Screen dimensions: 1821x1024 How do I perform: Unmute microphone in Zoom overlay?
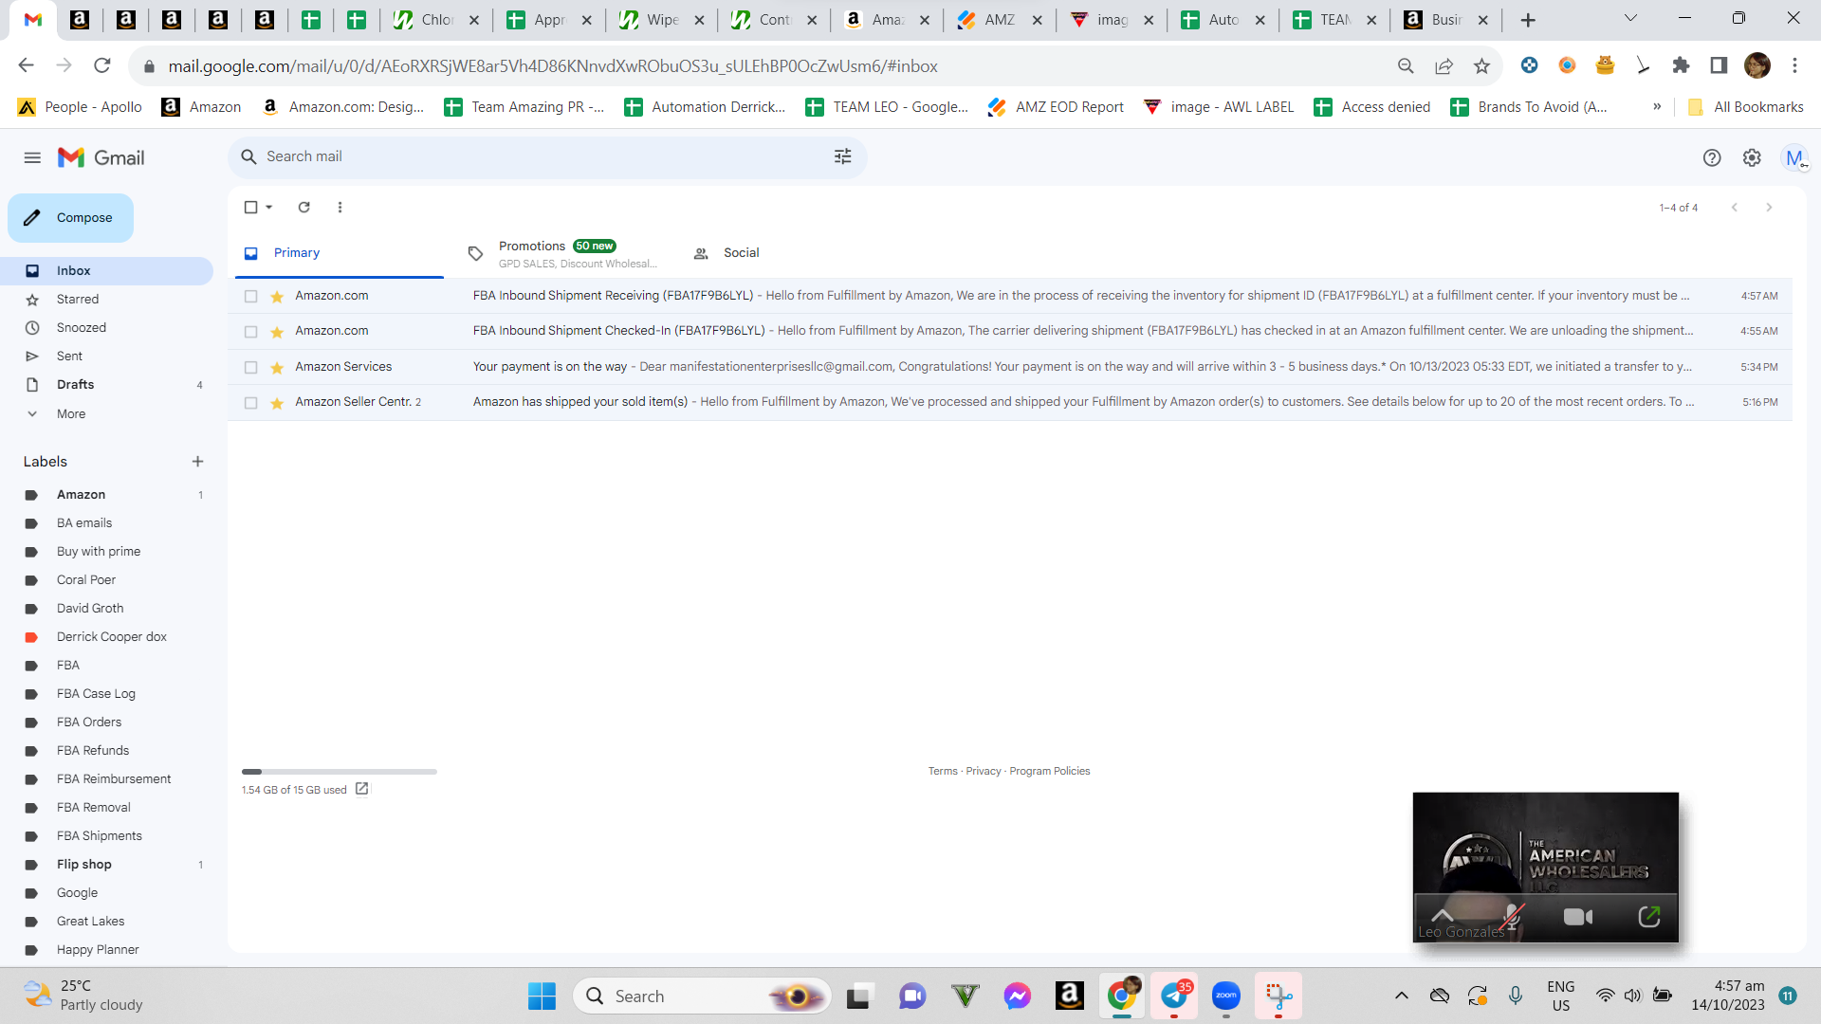point(1512,917)
